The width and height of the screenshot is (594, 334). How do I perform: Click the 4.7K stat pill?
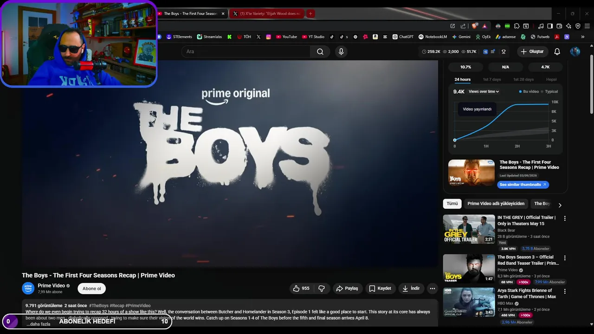tap(545, 67)
